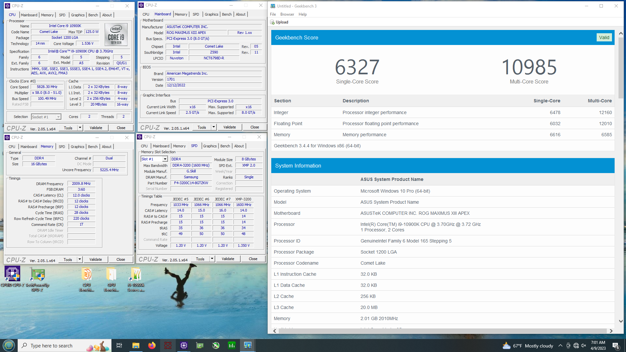Click the red knot app taskbar icon
The width and height of the screenshot is (626, 352).
[168, 345]
